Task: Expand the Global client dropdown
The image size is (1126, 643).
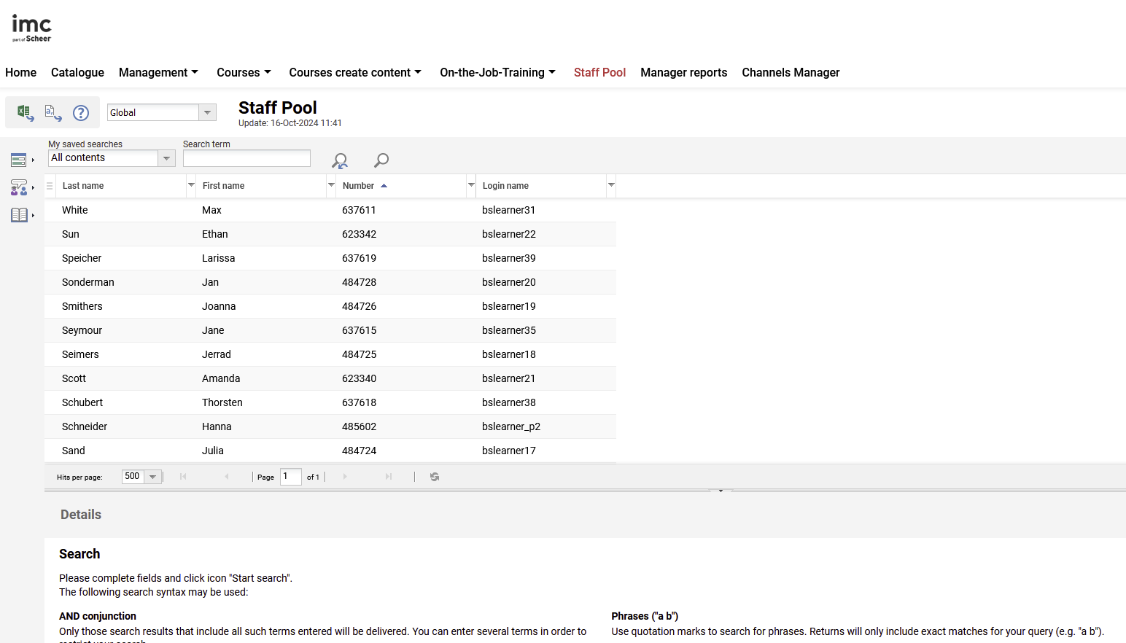Action: 207,112
